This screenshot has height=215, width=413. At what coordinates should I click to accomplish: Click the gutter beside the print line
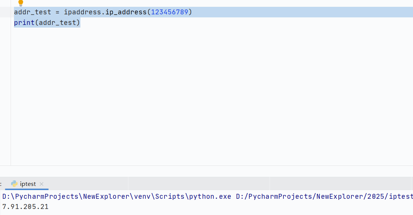click(5, 23)
